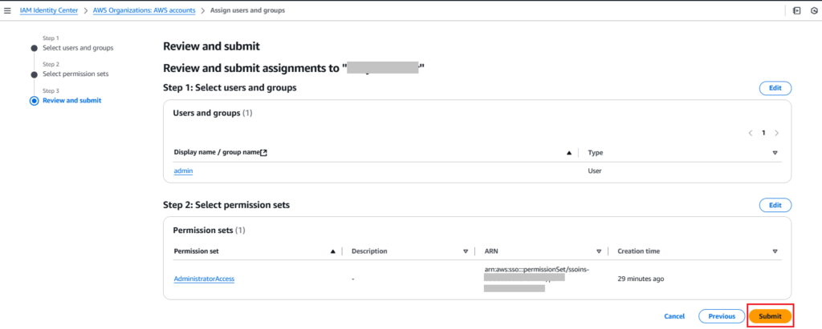Submit the assignments
This screenshot has height=329, width=822.
(x=770, y=316)
